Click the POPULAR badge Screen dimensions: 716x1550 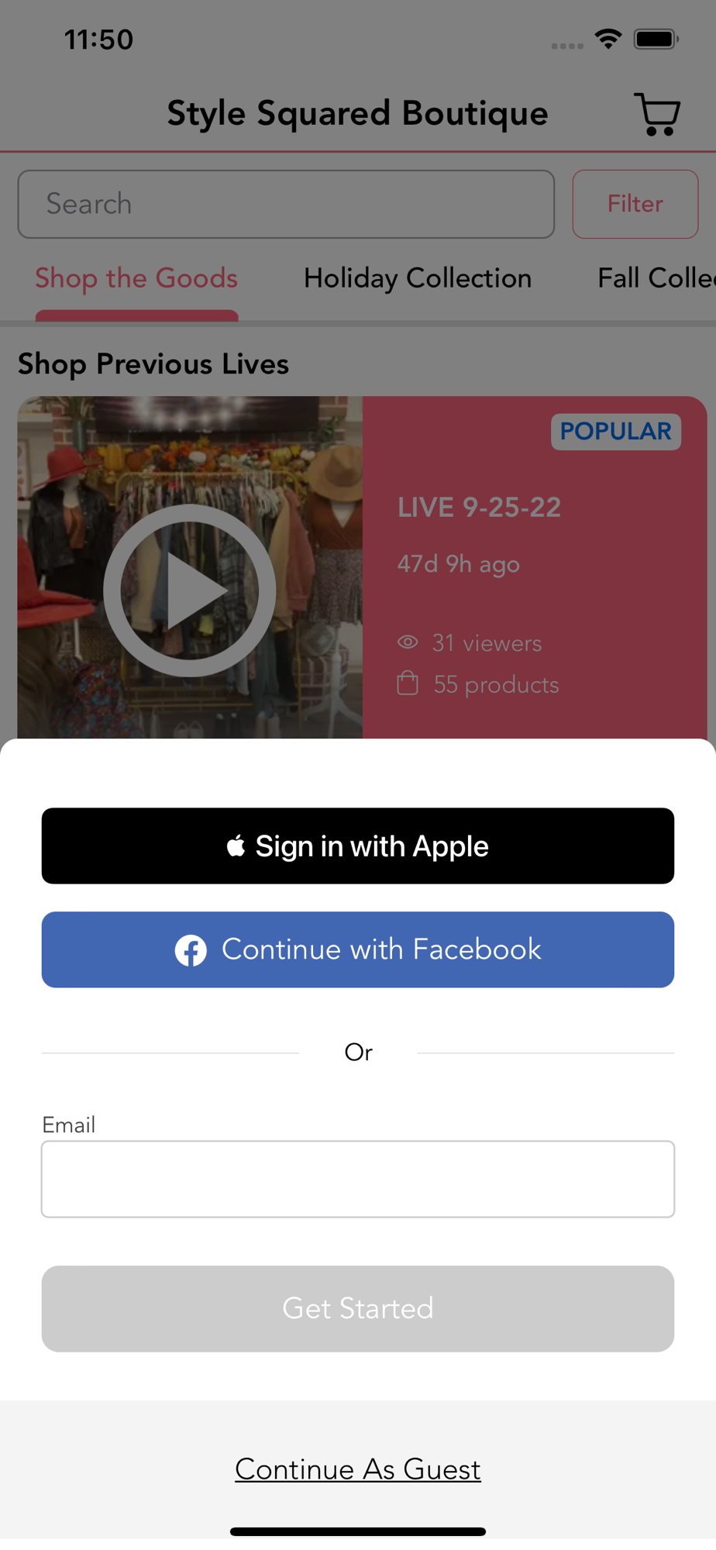616,432
